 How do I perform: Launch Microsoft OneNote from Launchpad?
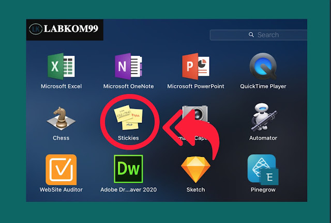(x=128, y=67)
